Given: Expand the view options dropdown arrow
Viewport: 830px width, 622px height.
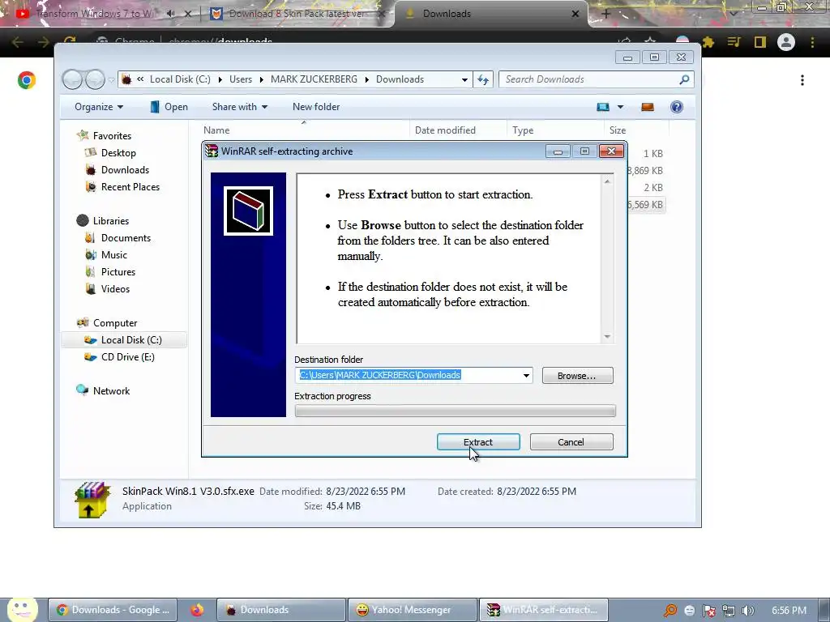Looking at the screenshot, I should pos(620,108).
